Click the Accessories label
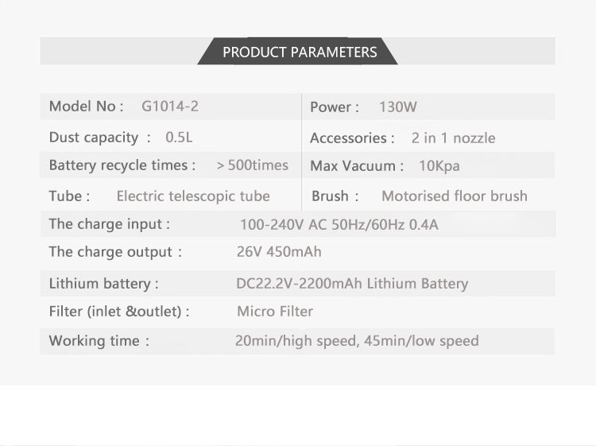Image resolution: width=596 pixels, height=446 pixels. tap(352, 138)
